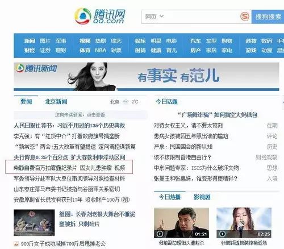This screenshot has height=249, width=284.
Task: Click 财经观察 category link
Action: (x=266, y=157)
